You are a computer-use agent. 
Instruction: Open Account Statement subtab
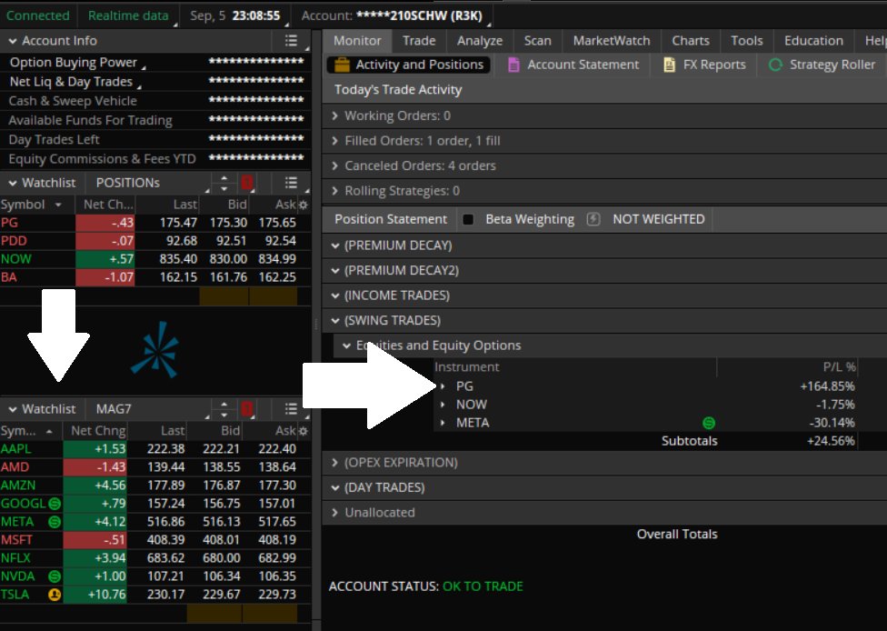click(574, 65)
